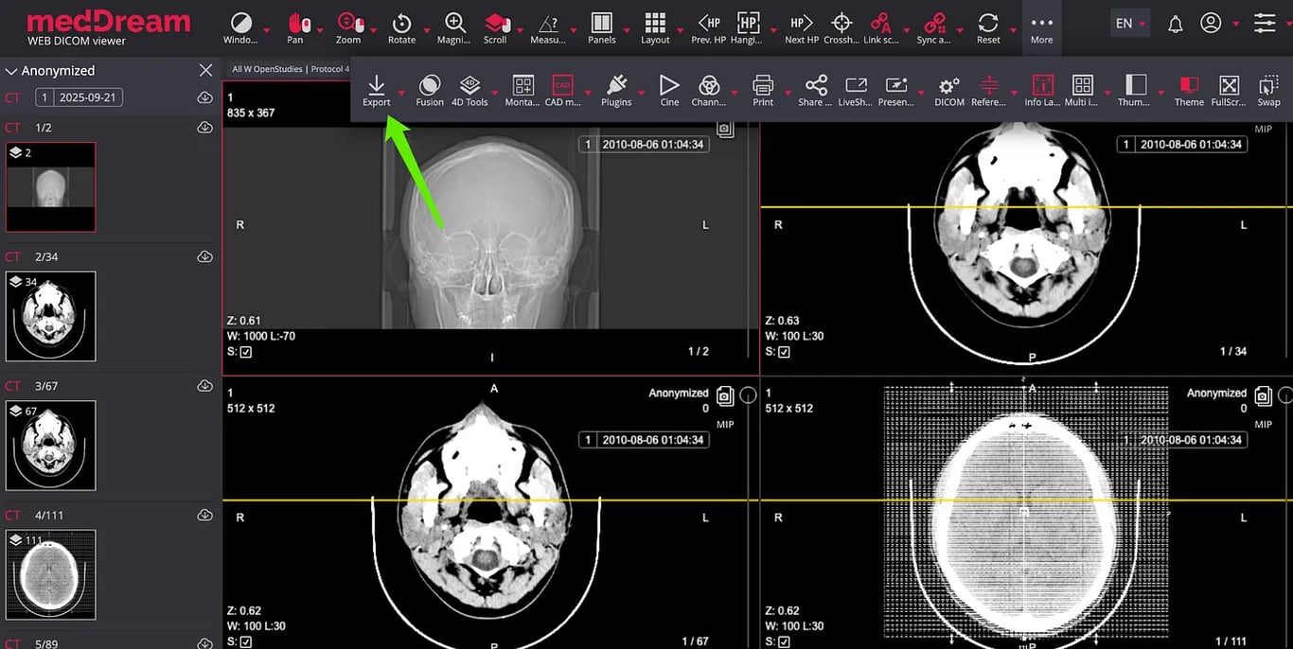The height and width of the screenshot is (649, 1293).
Task: Open the settings sliders icon
Action: (x=1265, y=23)
